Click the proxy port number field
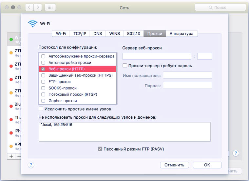This screenshot has width=249, height=181. pos(205,56)
